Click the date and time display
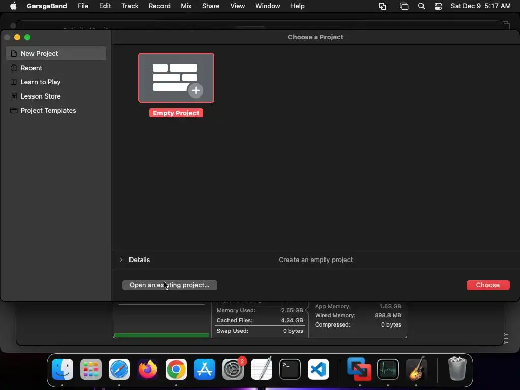 (480, 6)
